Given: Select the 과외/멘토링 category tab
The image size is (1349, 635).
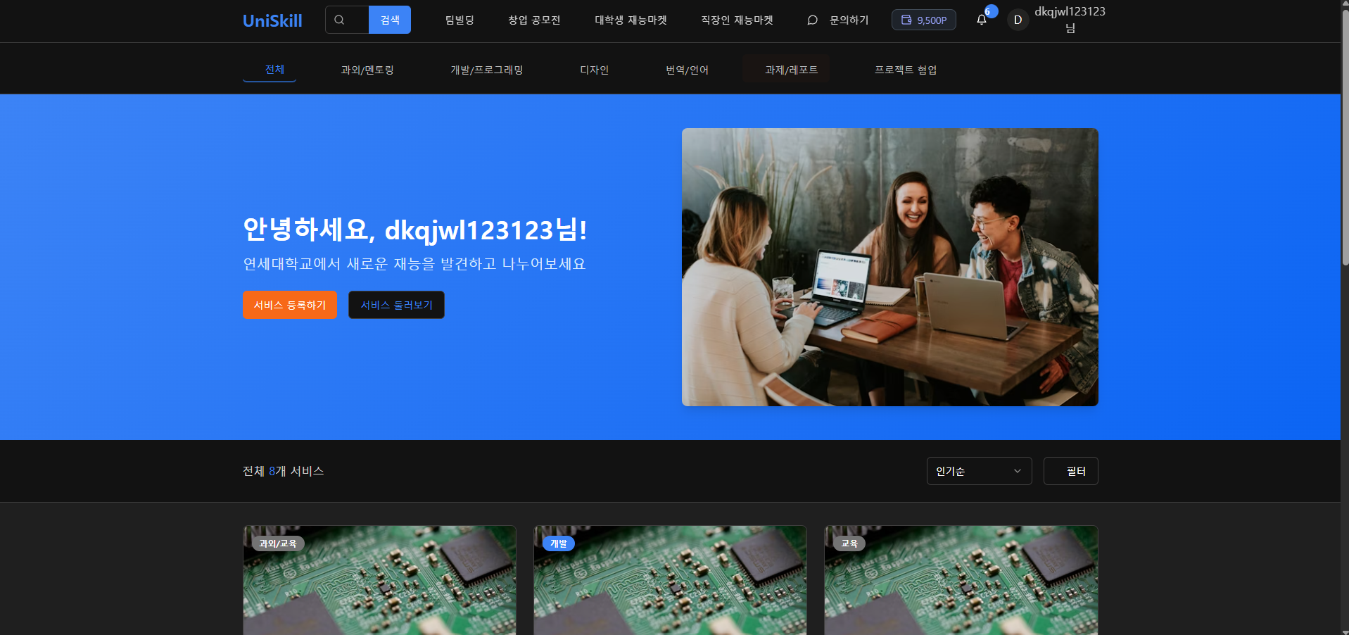Looking at the screenshot, I should click(x=367, y=70).
